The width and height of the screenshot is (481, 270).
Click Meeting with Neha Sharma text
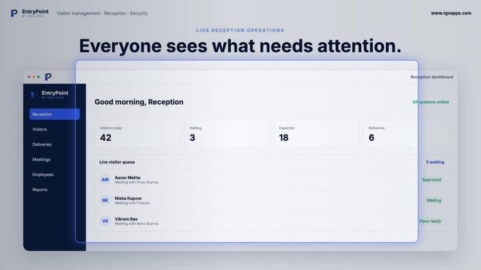coord(137,224)
